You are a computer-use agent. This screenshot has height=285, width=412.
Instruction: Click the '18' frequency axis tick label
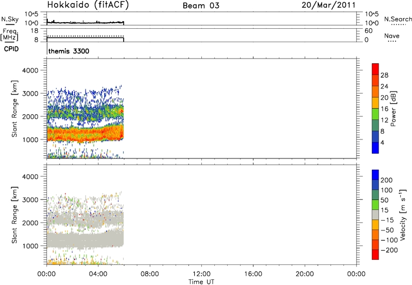pos(35,31)
